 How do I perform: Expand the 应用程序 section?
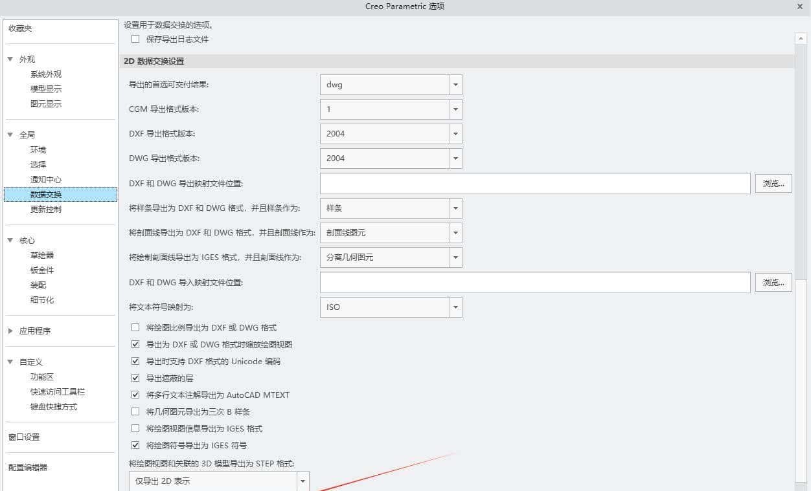coord(10,331)
